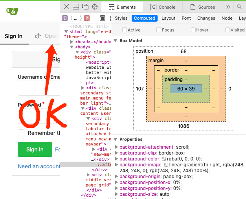Collapse the Box Model section
This screenshot has width=246, height=199.
pyautogui.click(x=116, y=41)
